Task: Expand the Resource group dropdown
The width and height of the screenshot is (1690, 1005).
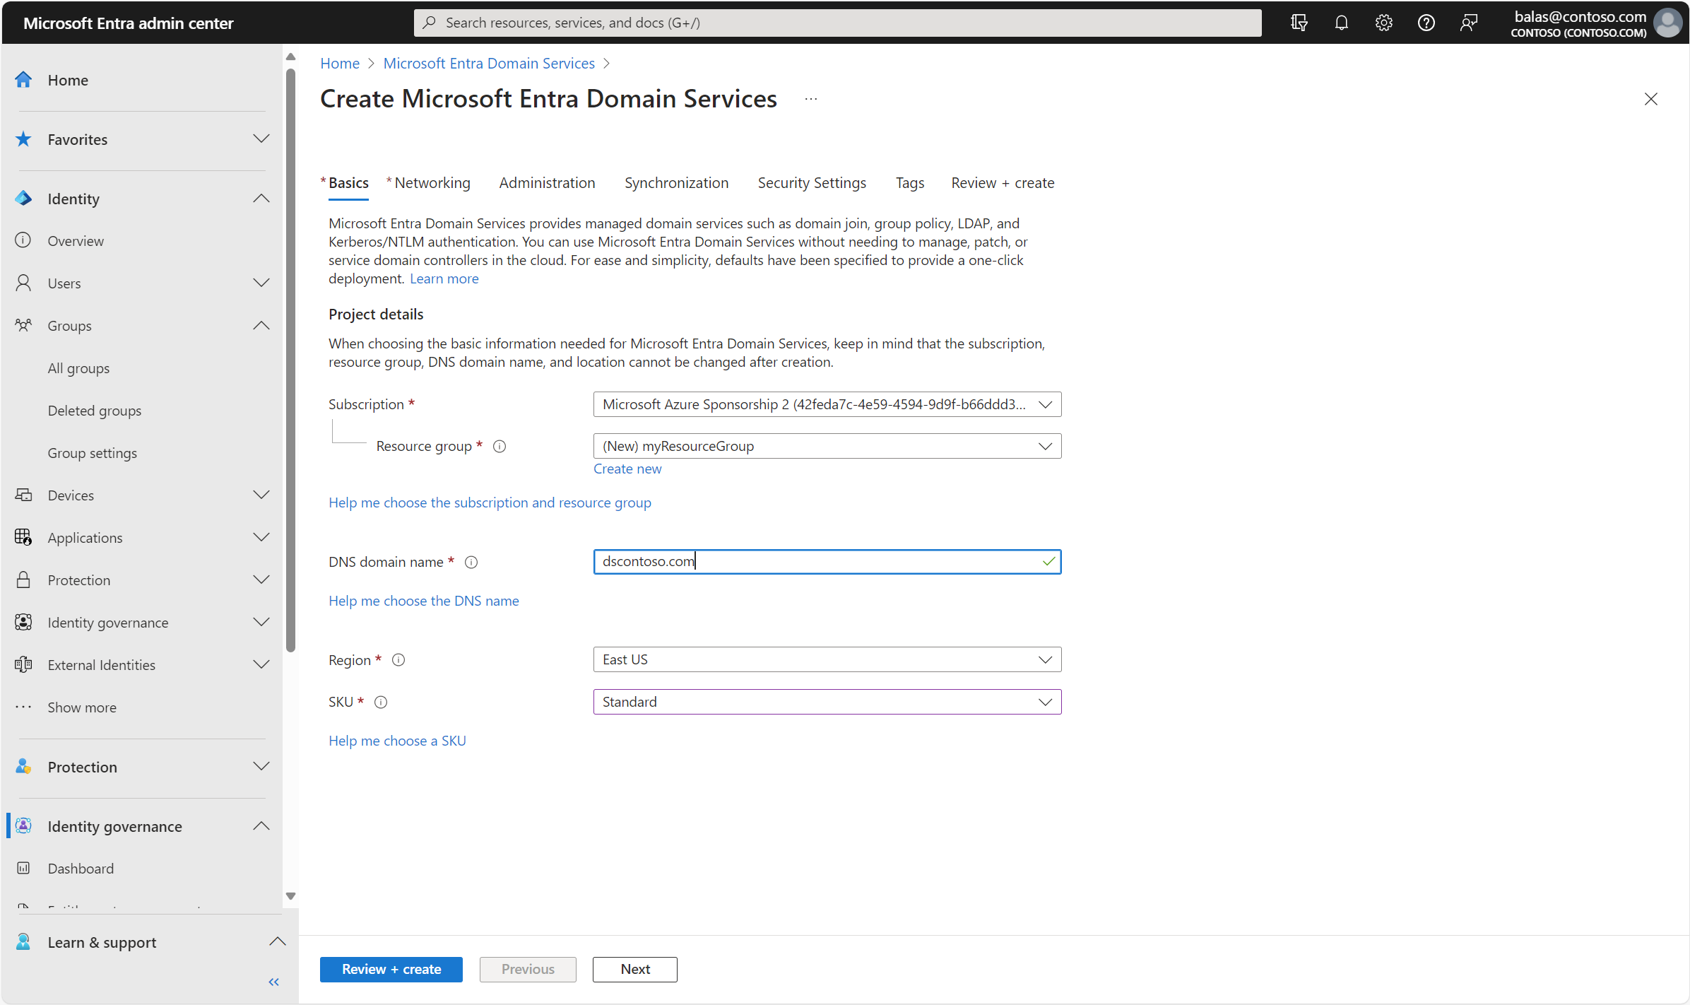Action: click(x=1046, y=445)
